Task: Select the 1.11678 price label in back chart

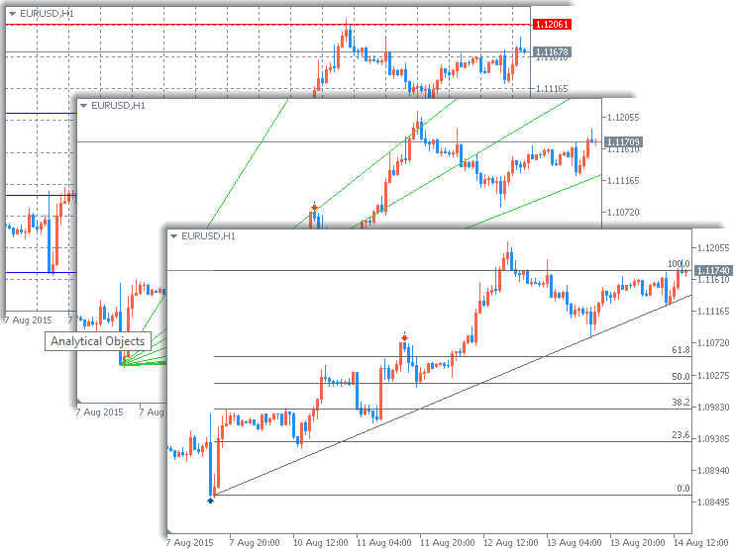Action: pos(552,52)
